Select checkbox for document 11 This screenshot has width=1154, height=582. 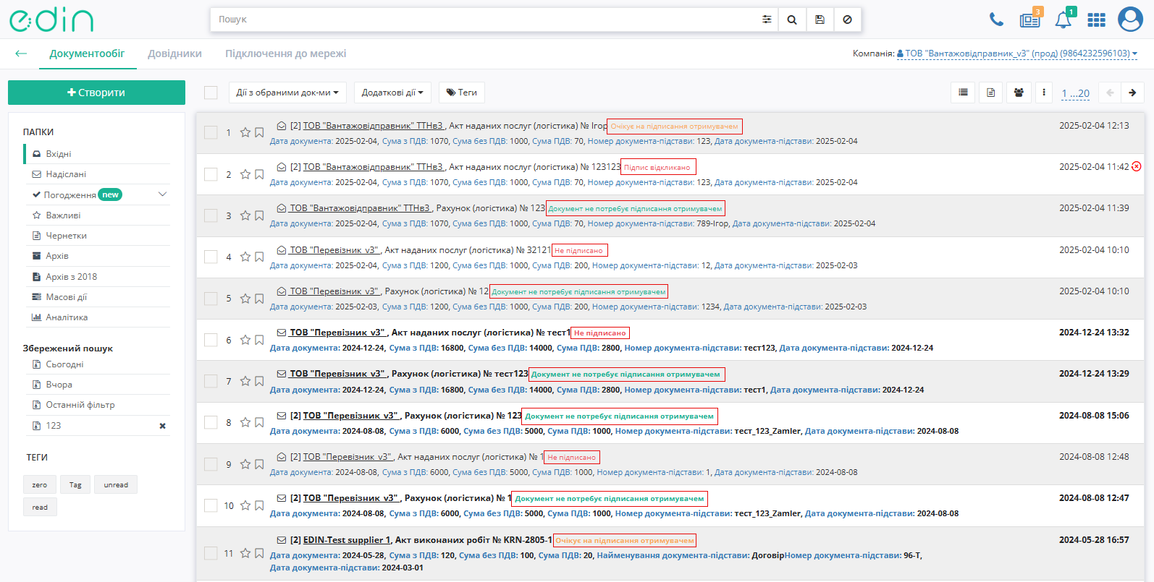tap(211, 554)
